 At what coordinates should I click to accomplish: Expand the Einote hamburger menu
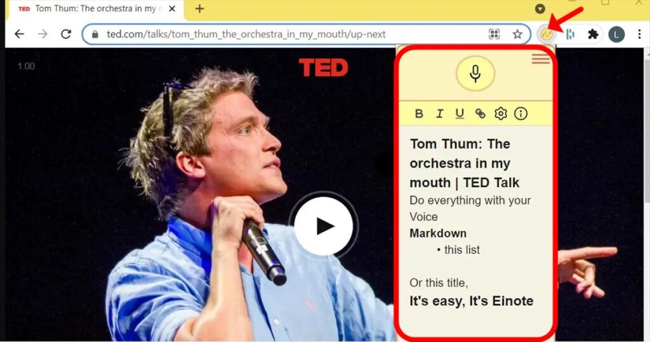(541, 59)
